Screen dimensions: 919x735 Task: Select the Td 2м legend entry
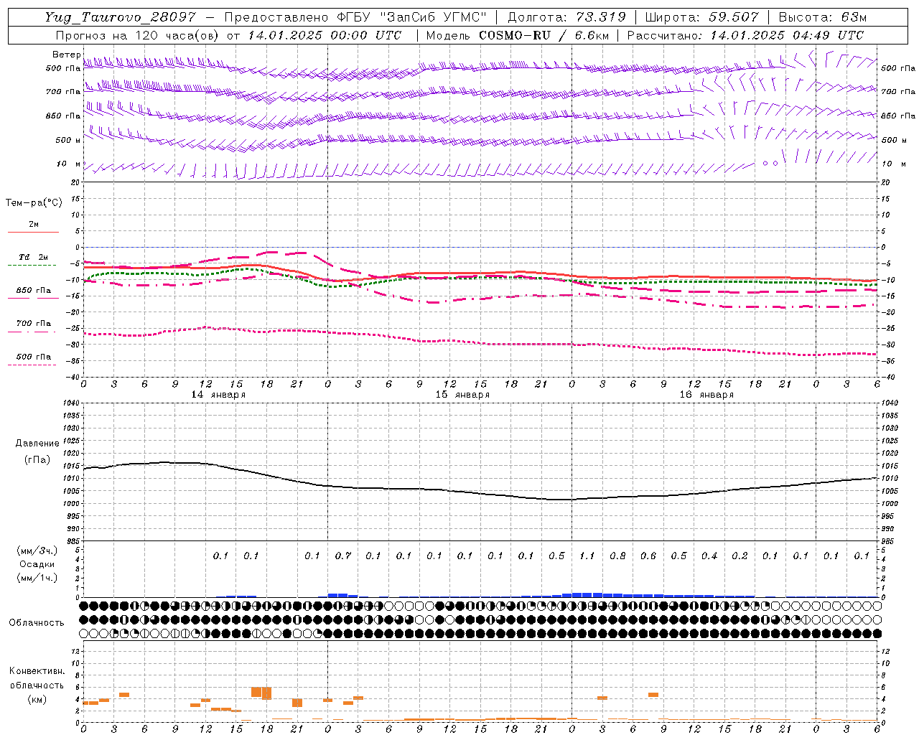(x=34, y=257)
